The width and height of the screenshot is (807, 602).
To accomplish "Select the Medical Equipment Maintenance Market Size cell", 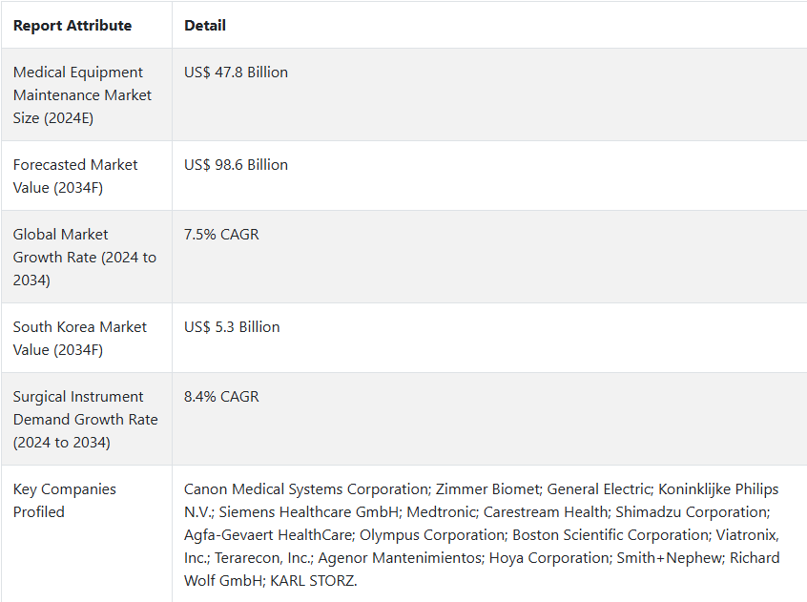I will [x=87, y=94].
